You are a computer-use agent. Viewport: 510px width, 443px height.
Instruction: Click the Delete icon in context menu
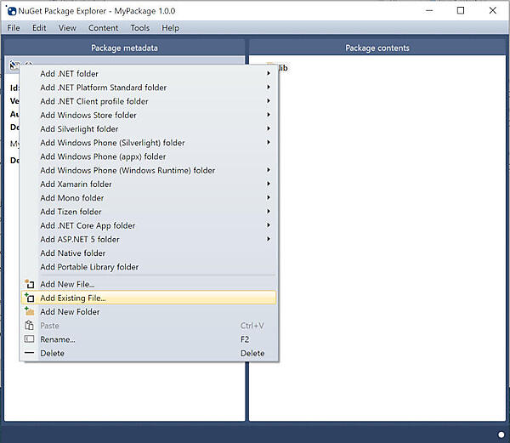[x=30, y=353]
